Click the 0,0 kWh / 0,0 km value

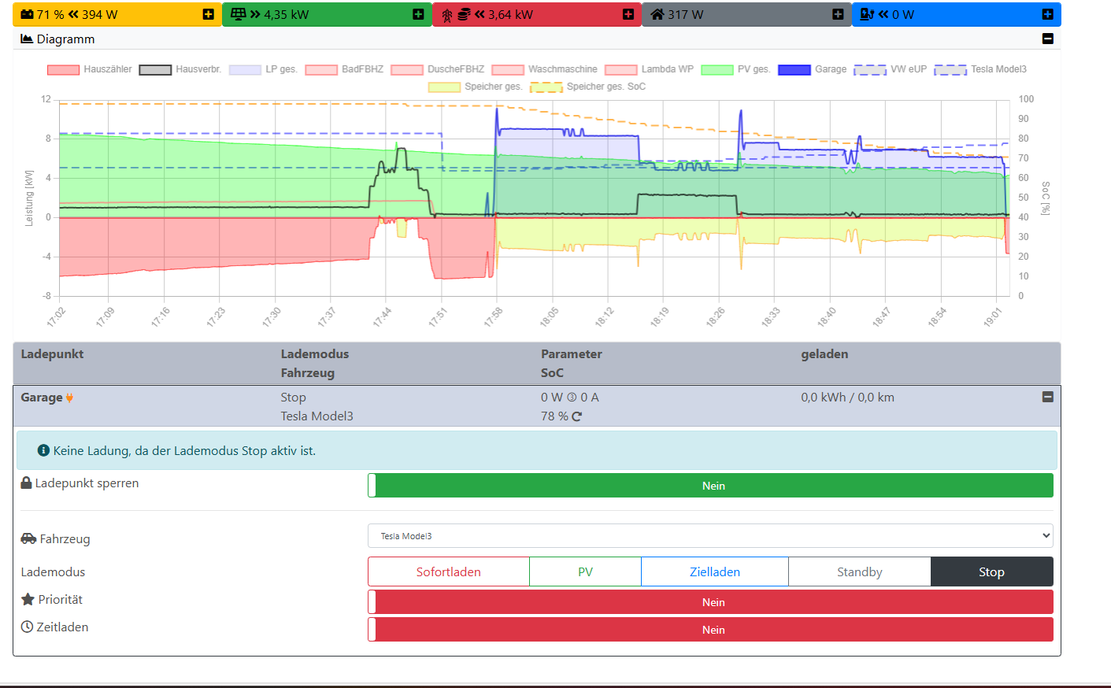(x=848, y=398)
